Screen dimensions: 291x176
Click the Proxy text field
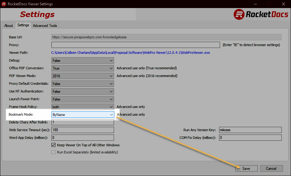click(x=136, y=45)
